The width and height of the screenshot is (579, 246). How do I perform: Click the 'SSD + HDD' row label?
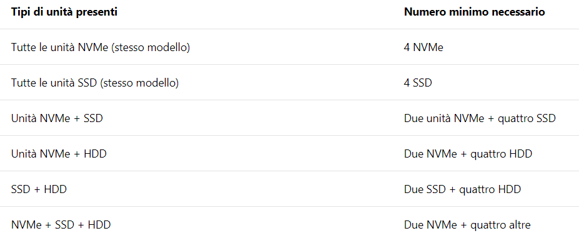39,189
